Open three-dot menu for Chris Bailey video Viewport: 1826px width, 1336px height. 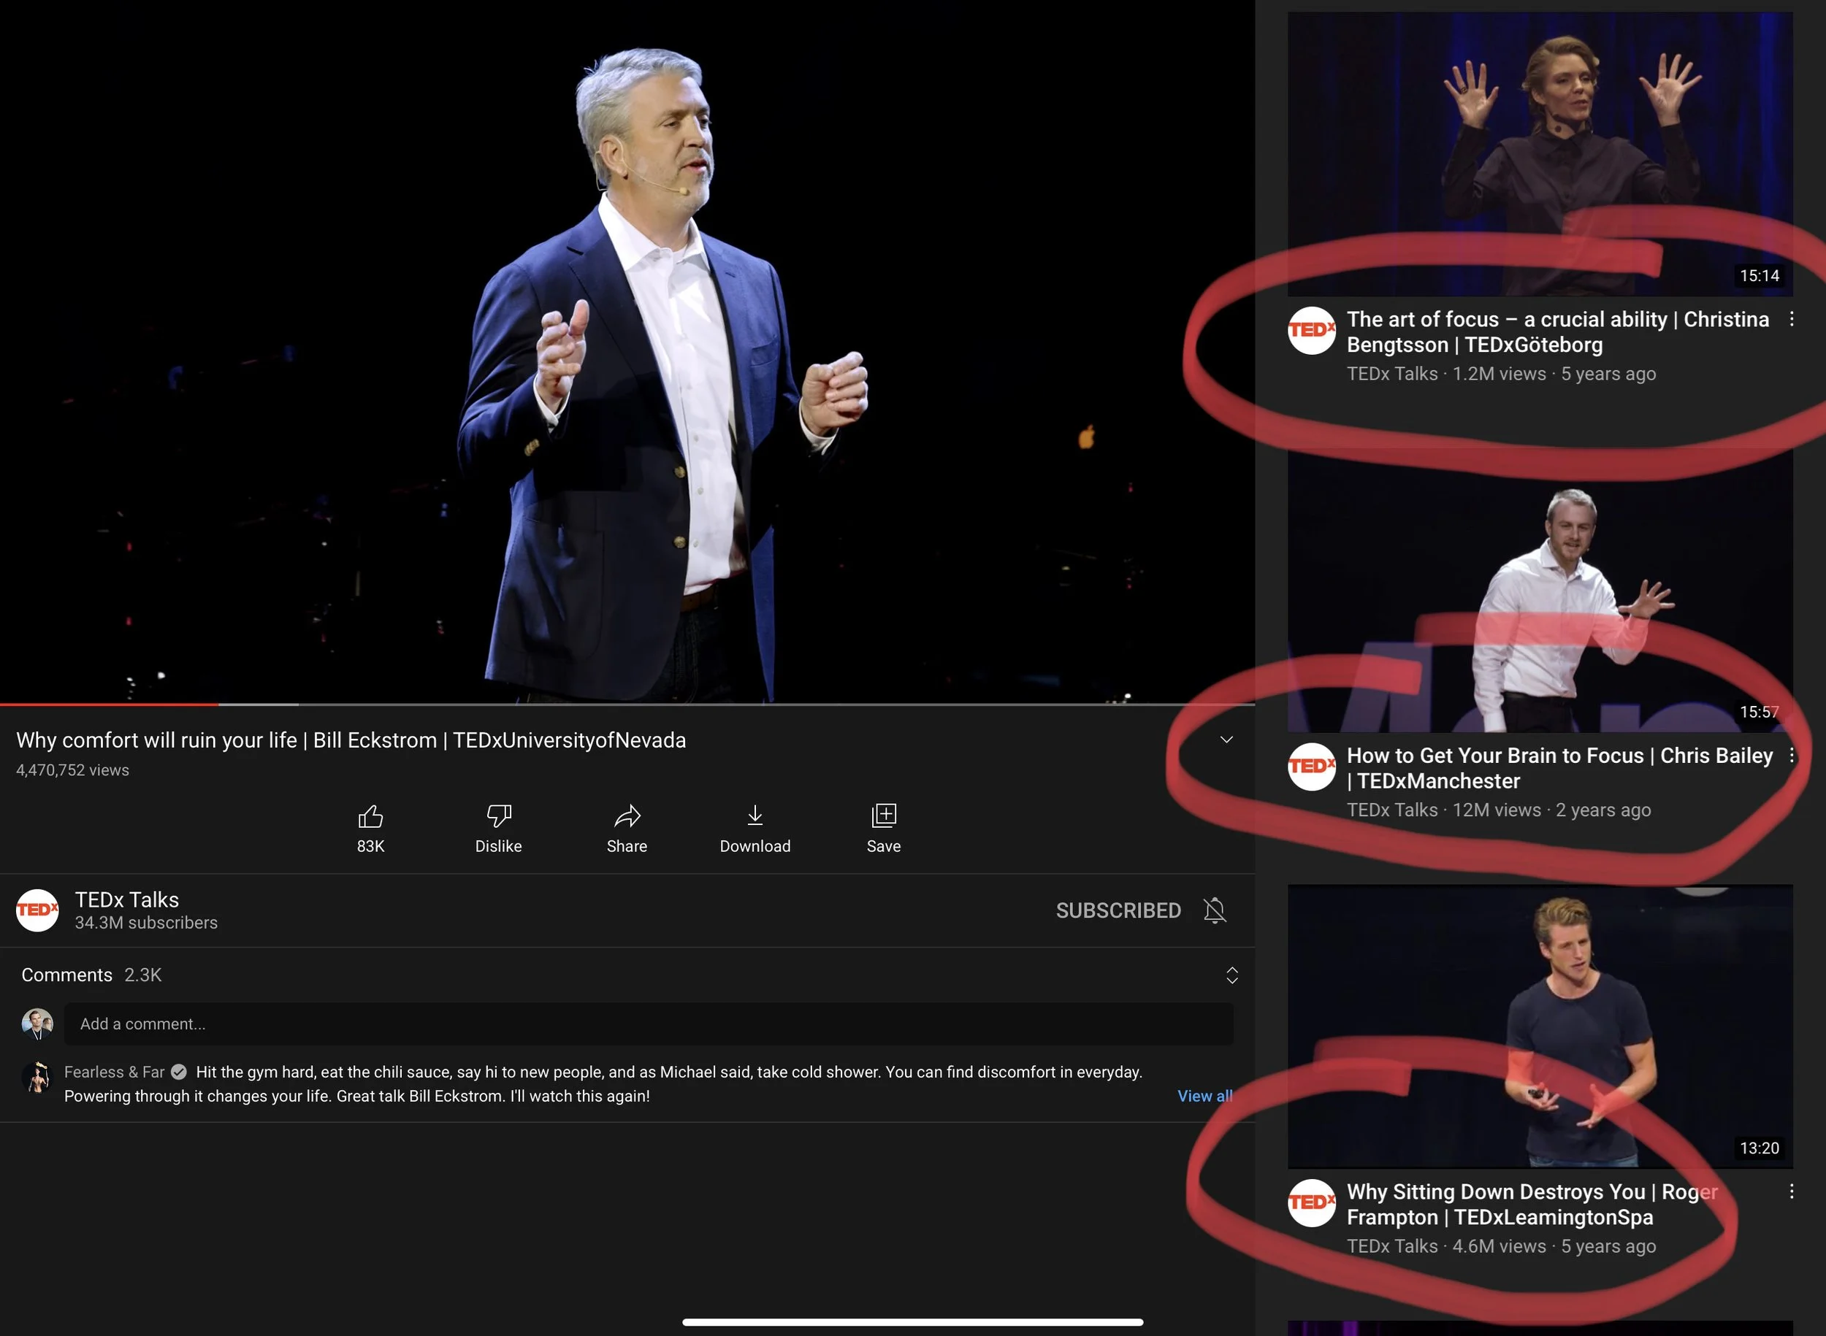pyautogui.click(x=1791, y=756)
